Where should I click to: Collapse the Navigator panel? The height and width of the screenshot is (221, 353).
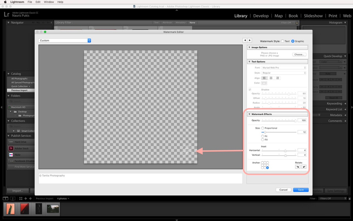(x=9, y=23)
